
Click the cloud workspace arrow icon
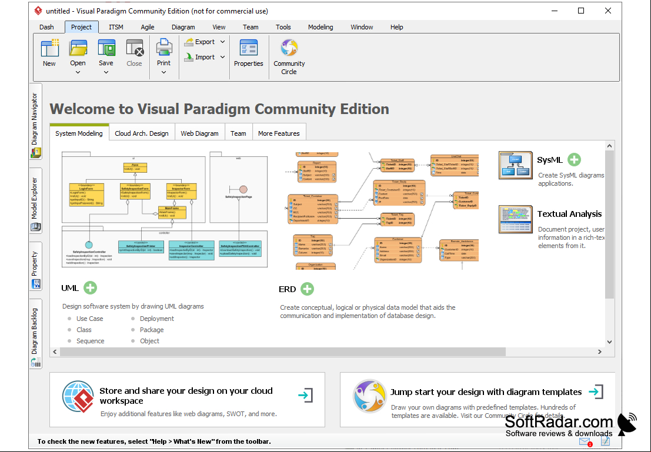coord(306,395)
